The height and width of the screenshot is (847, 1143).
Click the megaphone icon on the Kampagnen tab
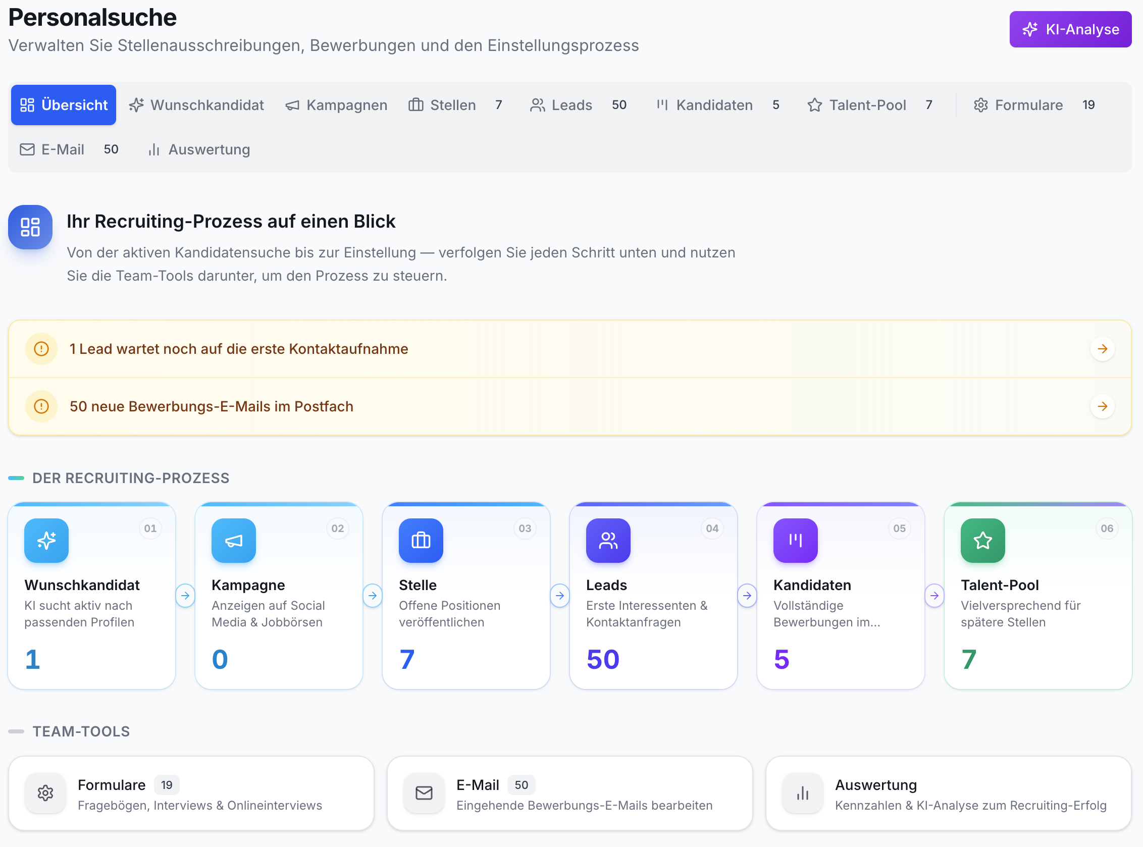[x=292, y=104]
